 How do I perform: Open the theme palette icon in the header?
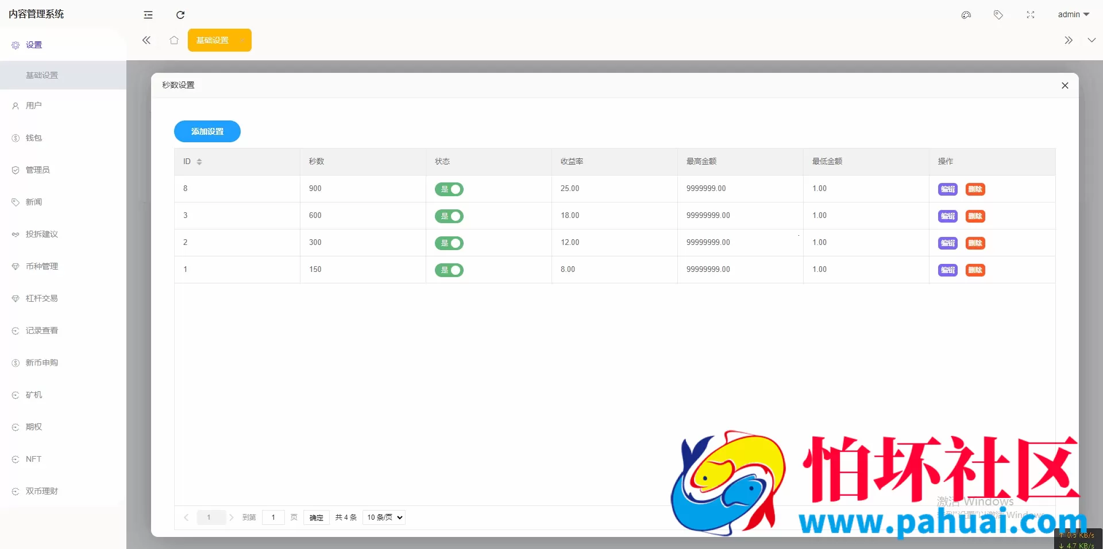tap(966, 15)
